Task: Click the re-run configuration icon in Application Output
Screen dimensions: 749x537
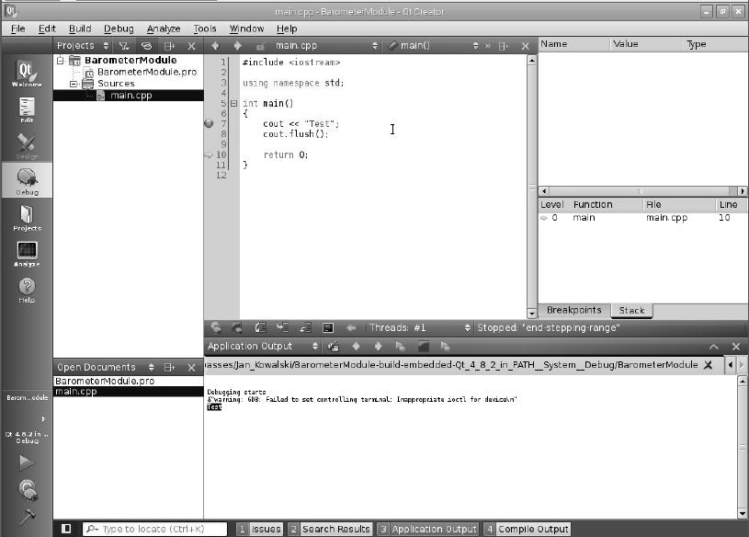Action: [333, 347]
